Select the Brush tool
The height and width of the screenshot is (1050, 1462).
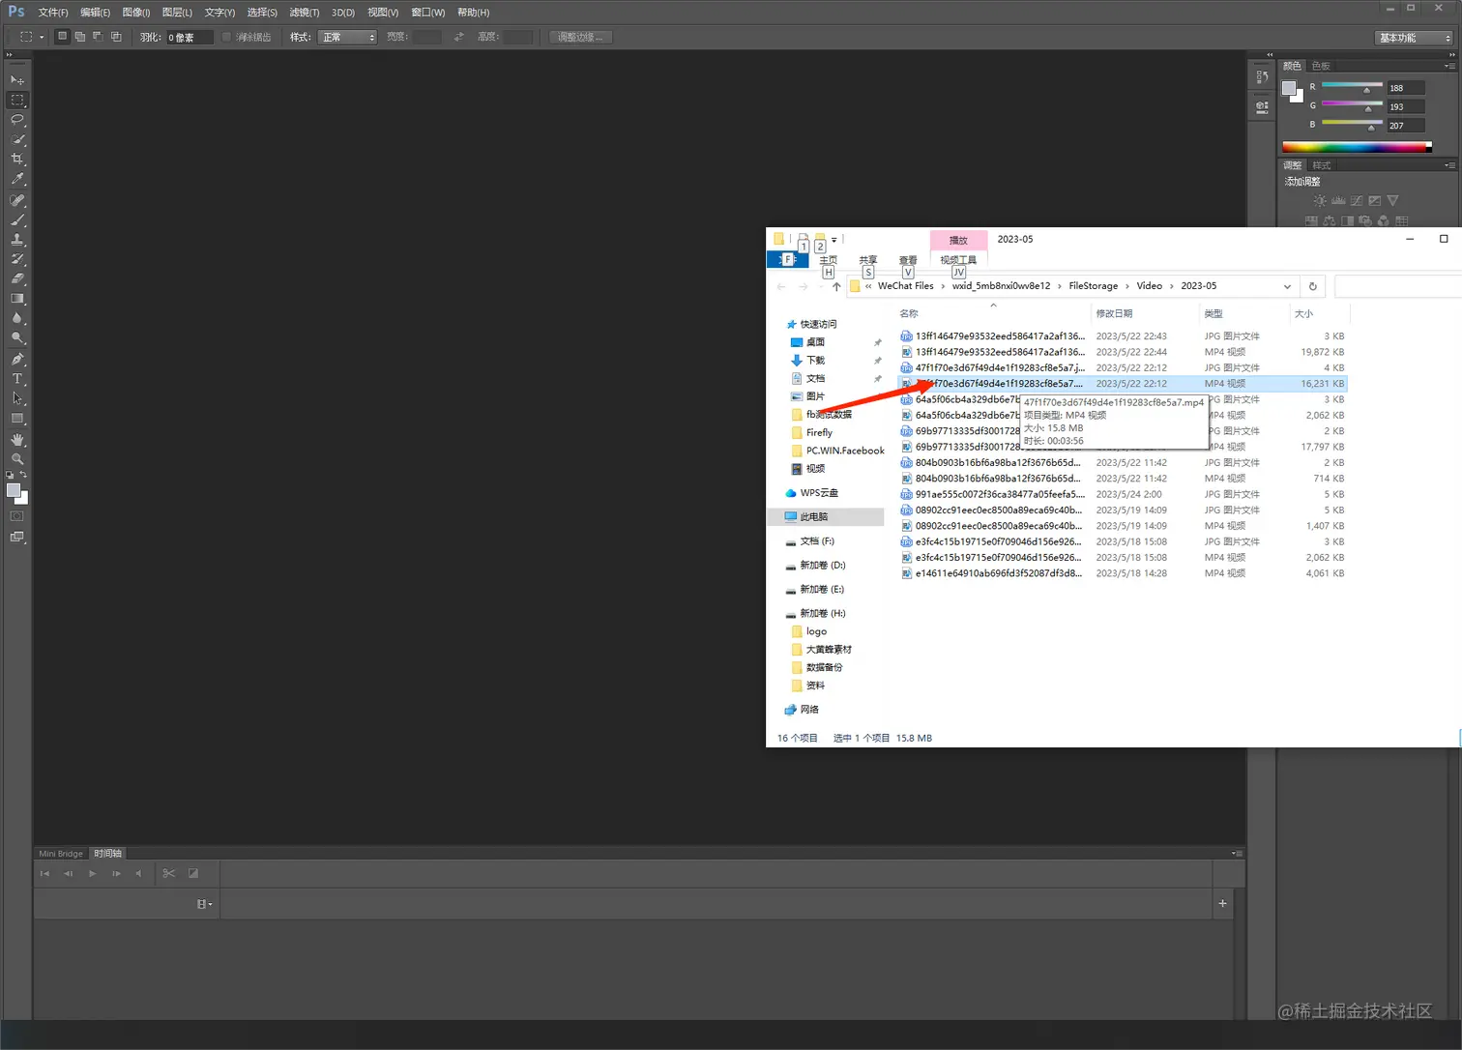pos(17,220)
